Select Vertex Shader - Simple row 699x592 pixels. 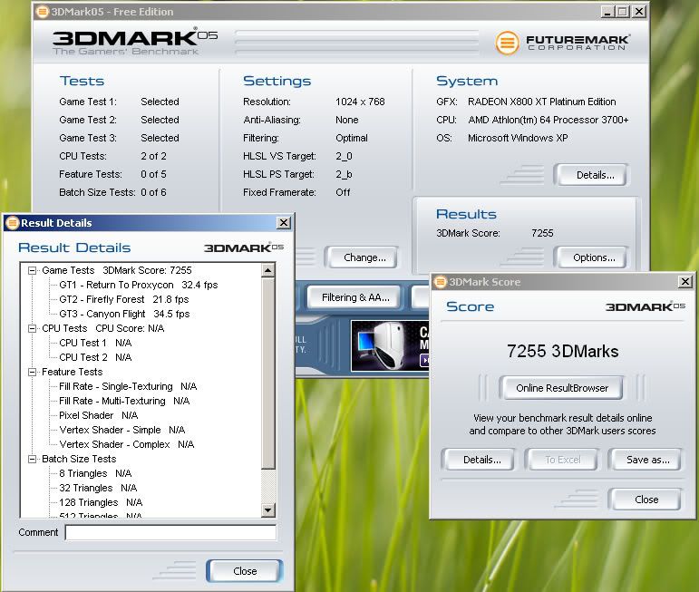122,430
